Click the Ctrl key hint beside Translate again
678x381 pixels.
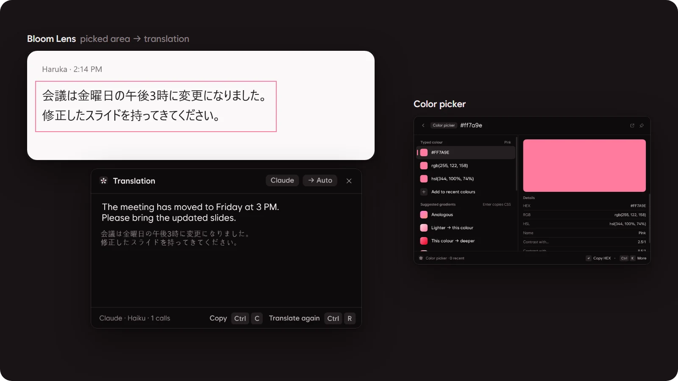(333, 318)
